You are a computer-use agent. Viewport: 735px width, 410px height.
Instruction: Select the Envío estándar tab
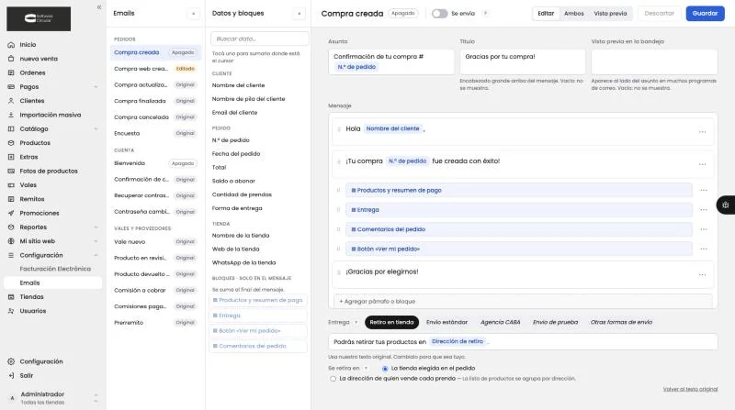(x=447, y=322)
